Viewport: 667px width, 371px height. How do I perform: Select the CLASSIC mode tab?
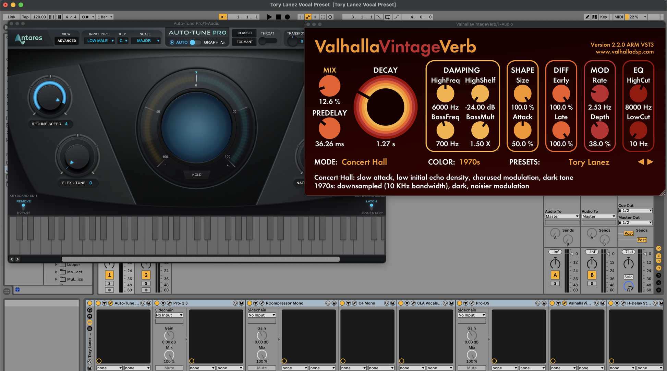pos(244,33)
